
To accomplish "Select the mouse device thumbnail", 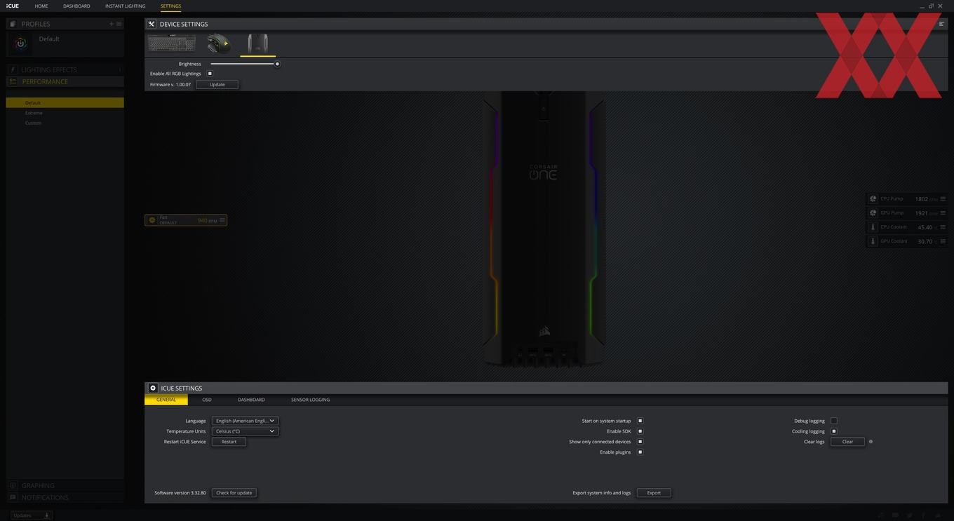I will 219,43.
